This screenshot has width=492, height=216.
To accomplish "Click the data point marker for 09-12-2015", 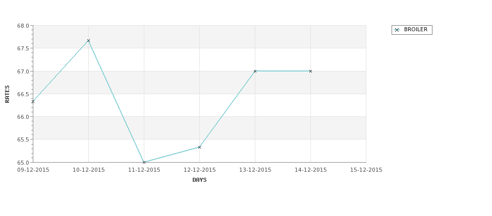I will (33, 101).
